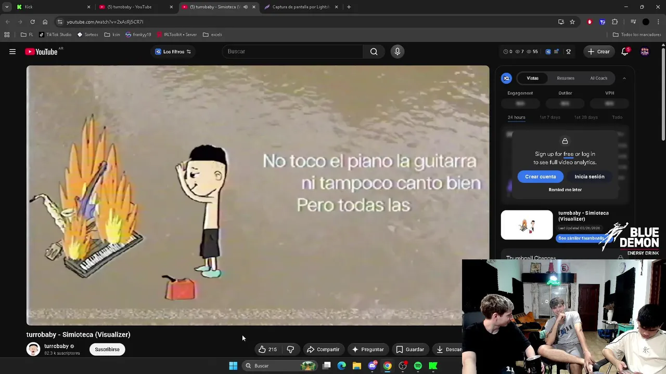Click the search magnifier button

click(x=374, y=51)
